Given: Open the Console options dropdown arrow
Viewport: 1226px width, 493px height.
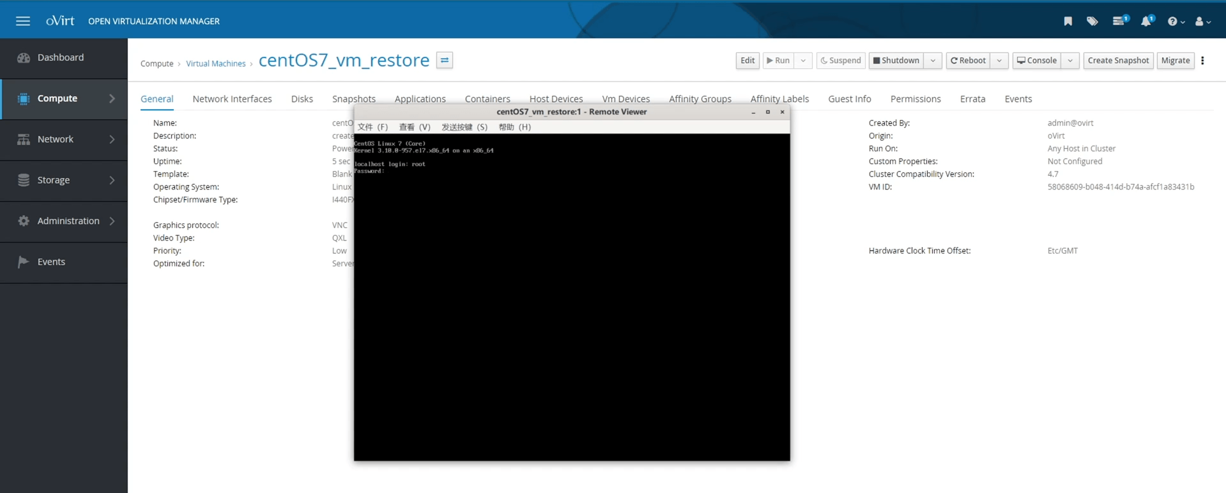Looking at the screenshot, I should point(1070,61).
